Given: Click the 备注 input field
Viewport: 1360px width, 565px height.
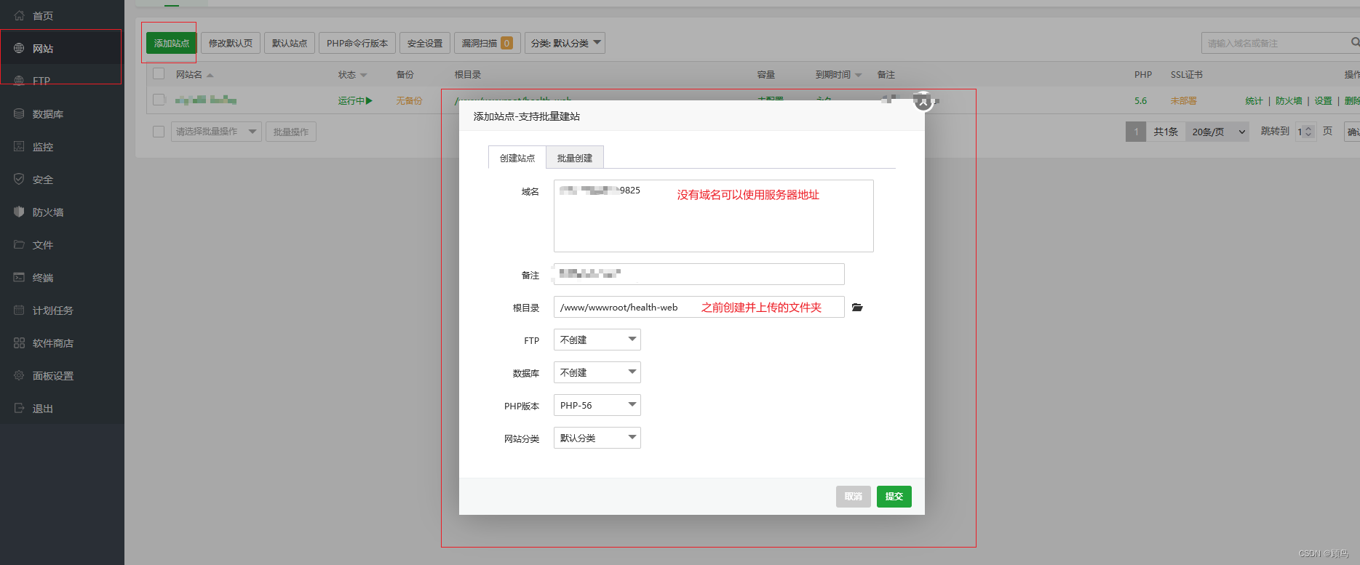Looking at the screenshot, I should pos(699,274).
